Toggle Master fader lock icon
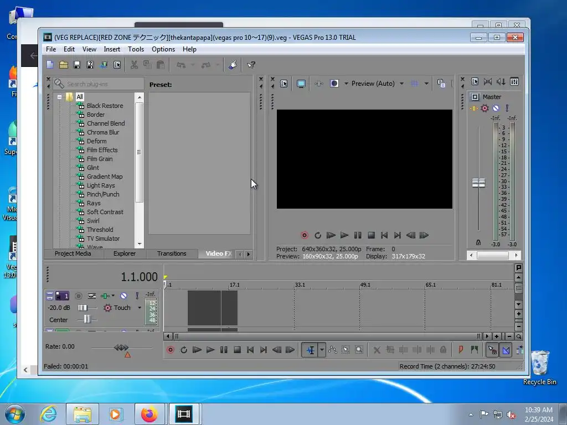The width and height of the screenshot is (567, 425). coord(478,242)
